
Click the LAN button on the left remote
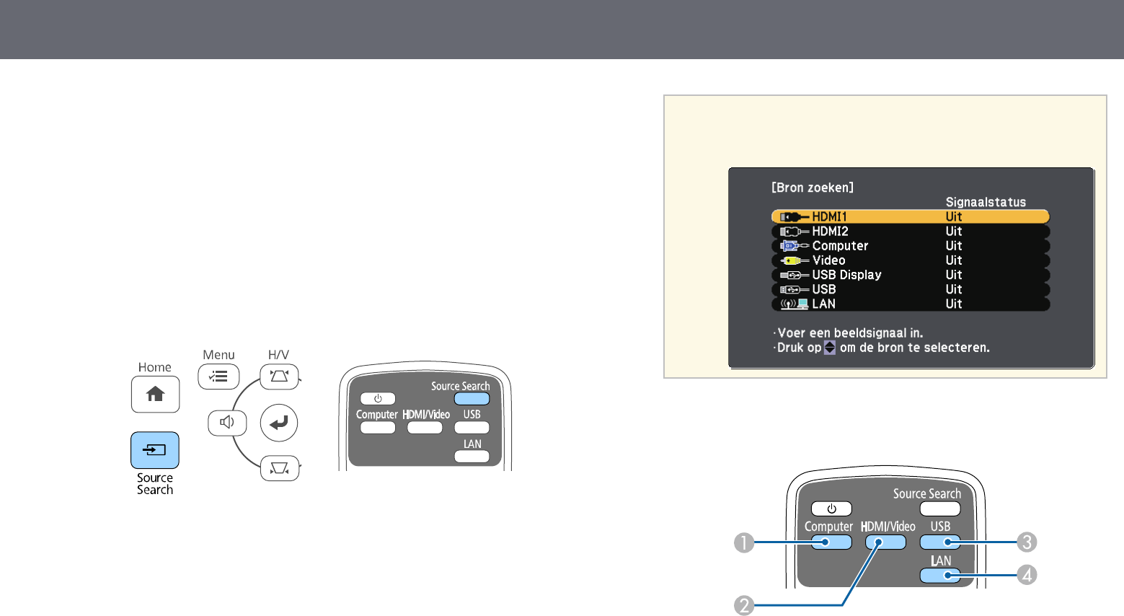tap(472, 457)
